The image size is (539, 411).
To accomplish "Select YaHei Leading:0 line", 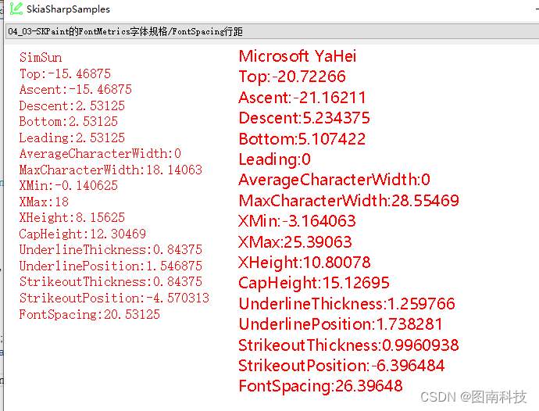I will coord(275,159).
